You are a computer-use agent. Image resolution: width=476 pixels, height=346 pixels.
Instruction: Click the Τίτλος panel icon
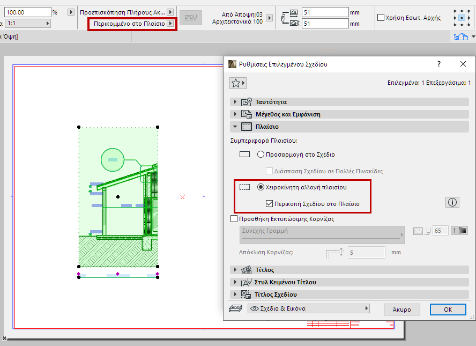[x=246, y=270]
